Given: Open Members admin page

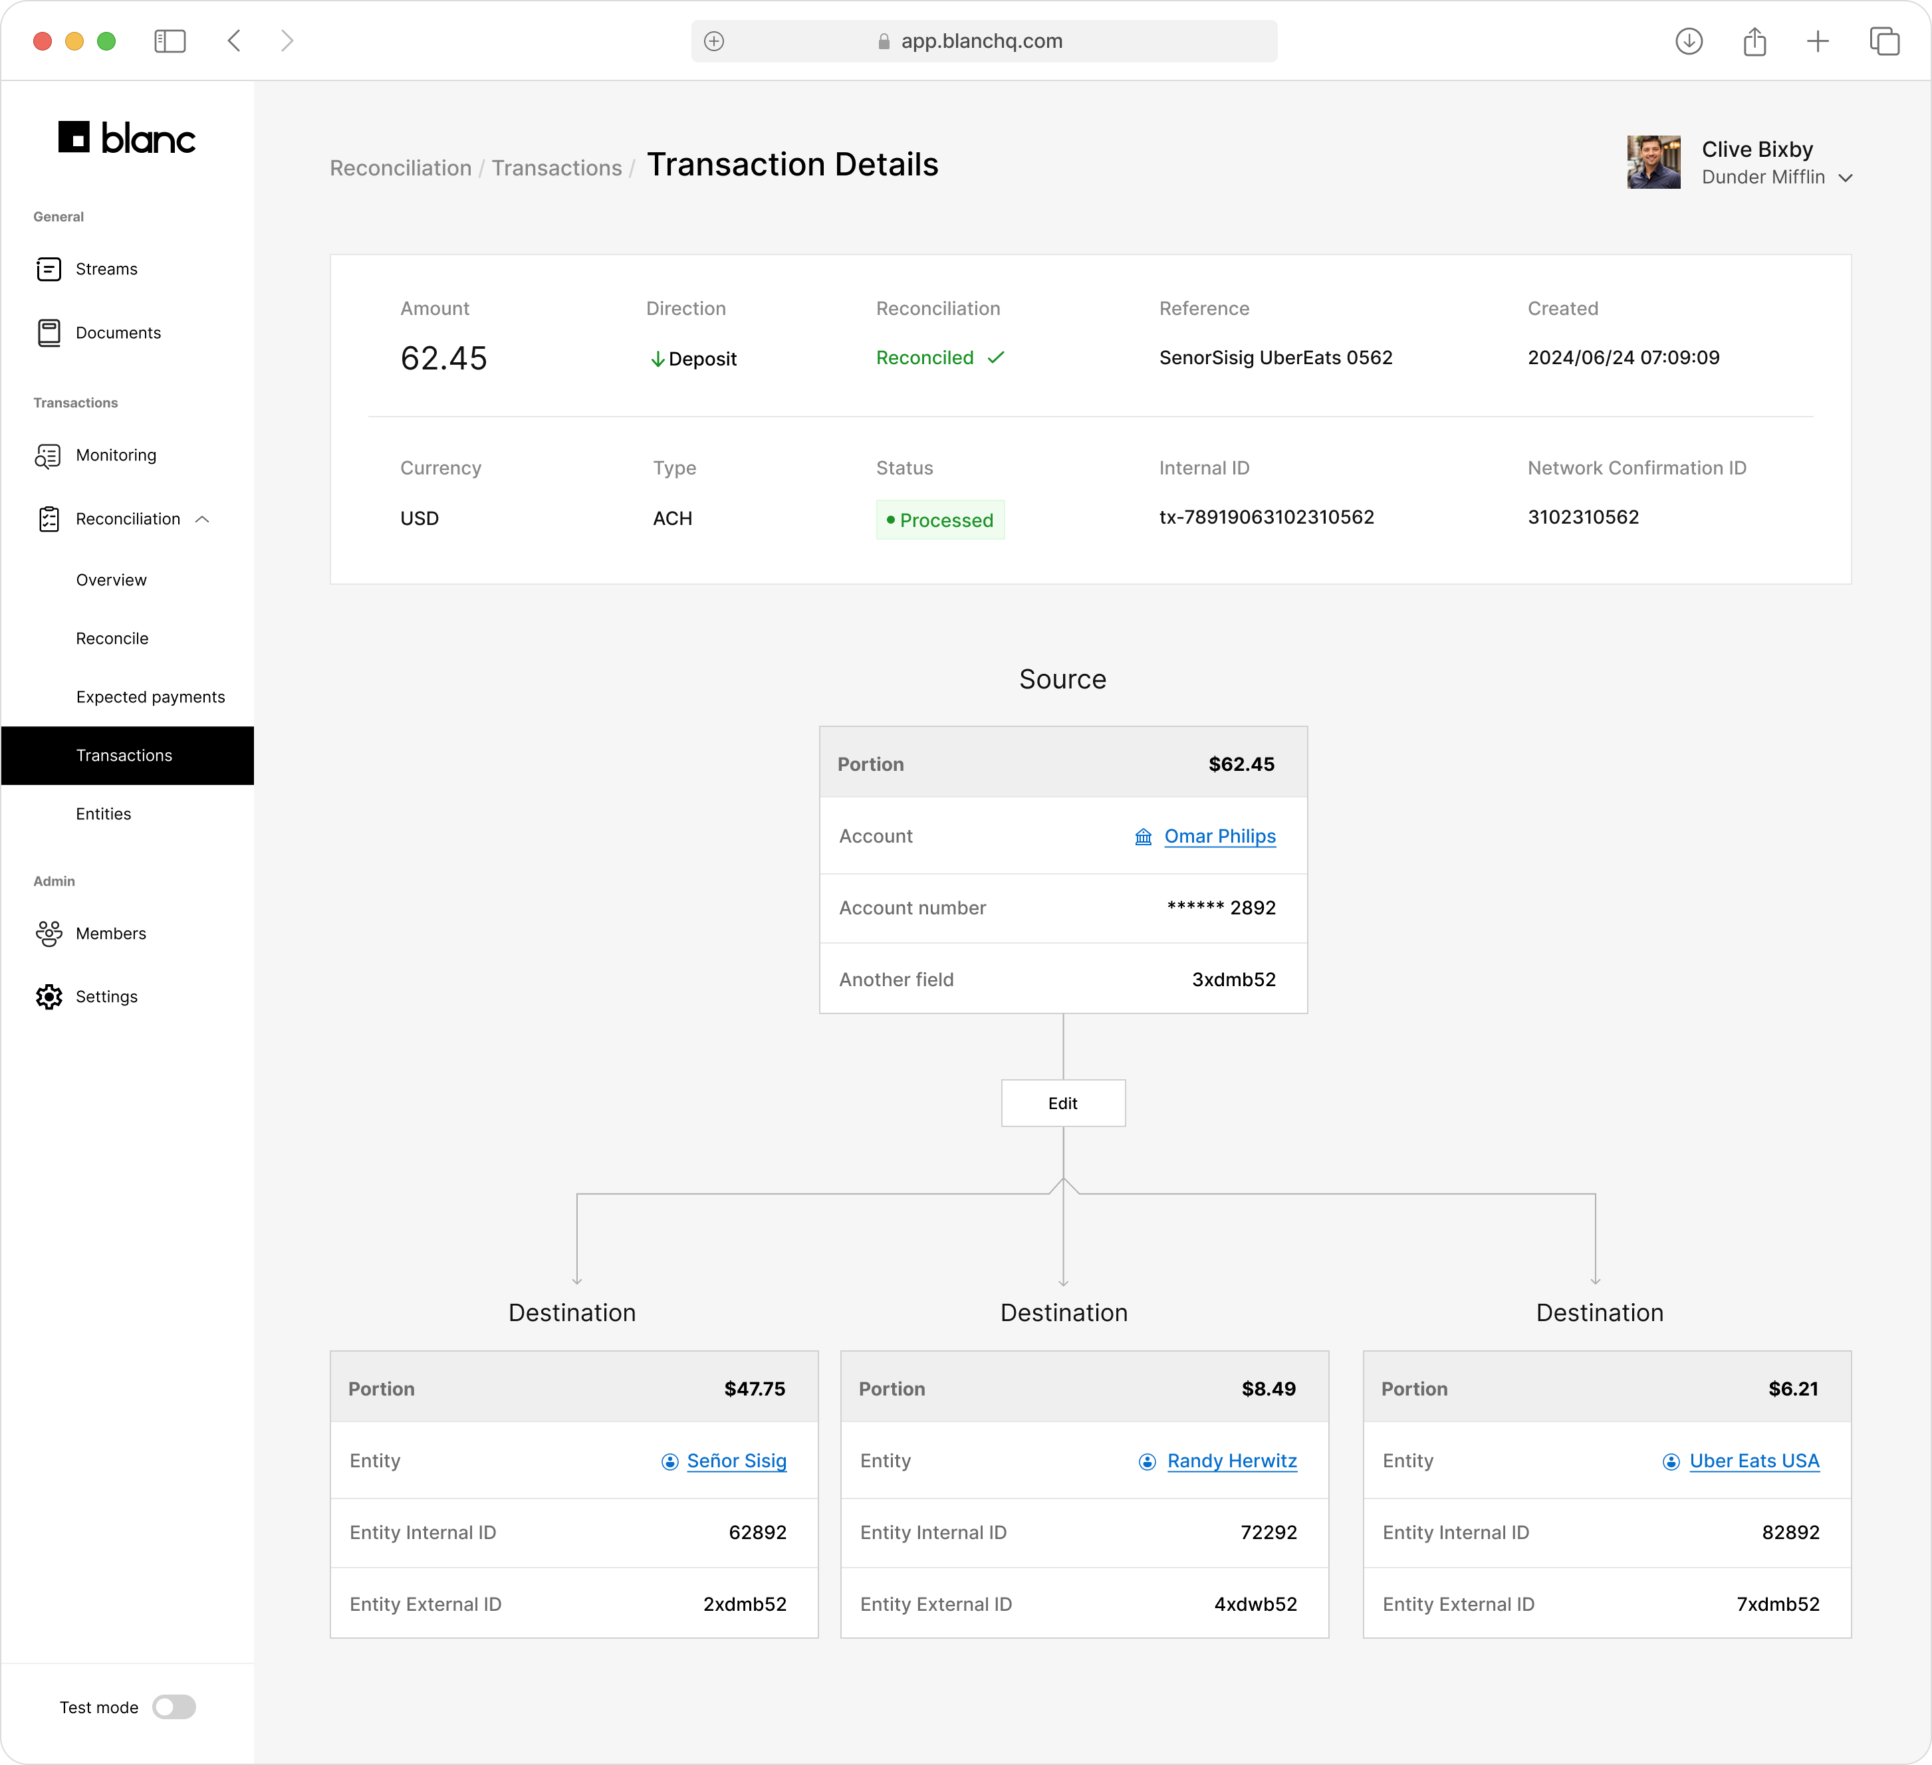Looking at the screenshot, I should pos(111,934).
